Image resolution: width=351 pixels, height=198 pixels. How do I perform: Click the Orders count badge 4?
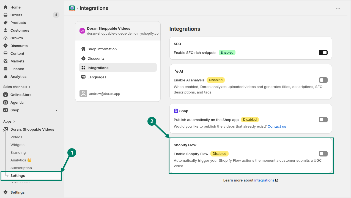coord(56,15)
